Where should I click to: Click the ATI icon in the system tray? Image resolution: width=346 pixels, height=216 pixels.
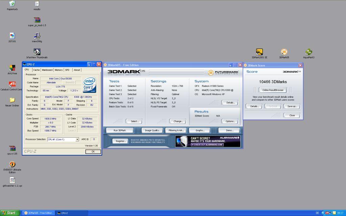tap(327, 213)
